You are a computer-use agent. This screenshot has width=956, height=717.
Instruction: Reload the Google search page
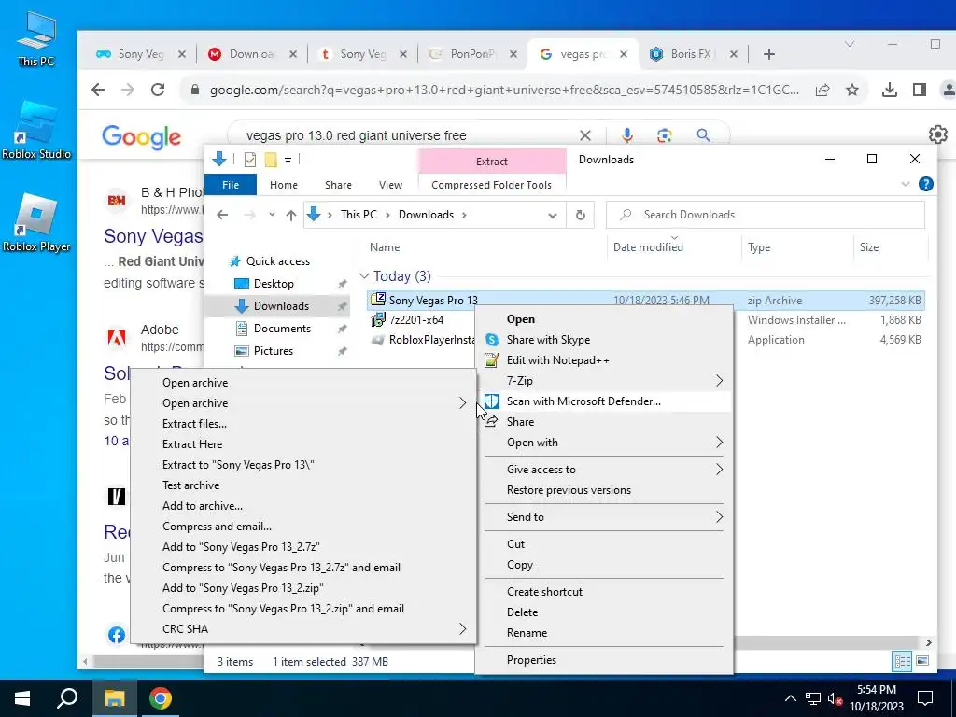pyautogui.click(x=158, y=91)
